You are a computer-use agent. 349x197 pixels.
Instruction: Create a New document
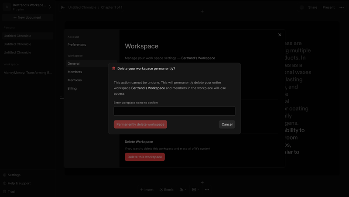[27, 17]
